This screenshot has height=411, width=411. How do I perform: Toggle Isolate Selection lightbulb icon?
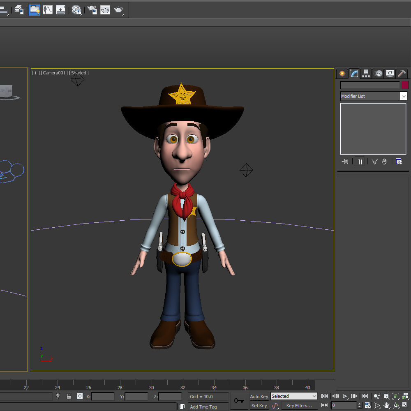[58, 396]
